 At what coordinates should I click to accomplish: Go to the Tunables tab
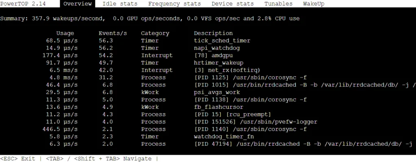coord(278,4)
